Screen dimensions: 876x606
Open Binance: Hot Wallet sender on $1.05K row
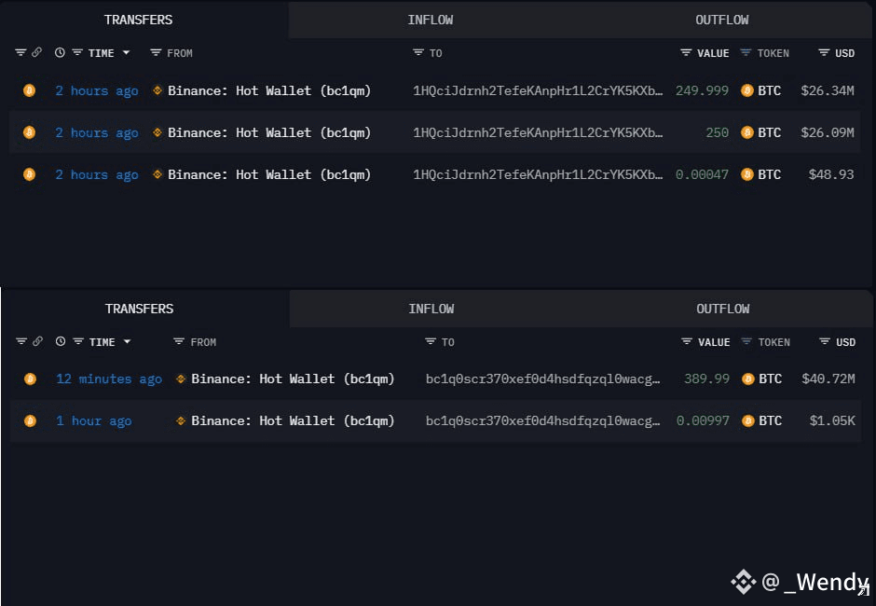293,421
